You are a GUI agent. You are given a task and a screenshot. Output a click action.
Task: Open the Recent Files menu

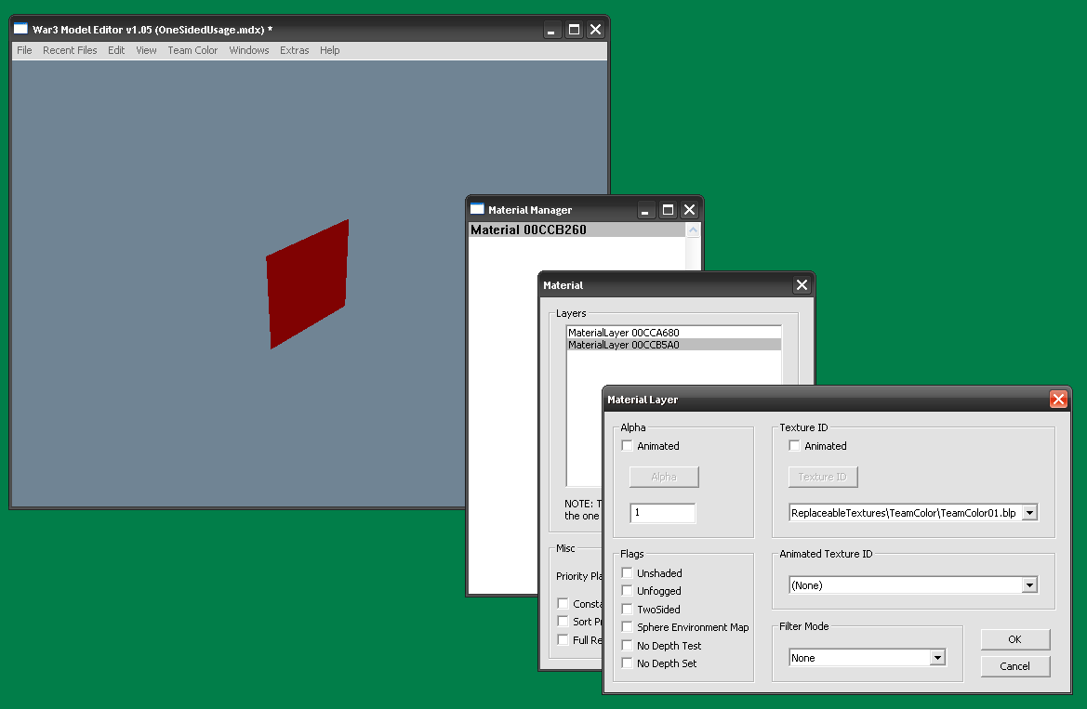click(70, 50)
